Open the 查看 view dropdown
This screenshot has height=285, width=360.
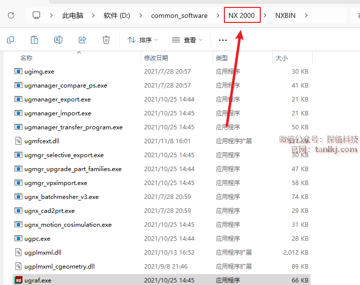tap(187, 40)
